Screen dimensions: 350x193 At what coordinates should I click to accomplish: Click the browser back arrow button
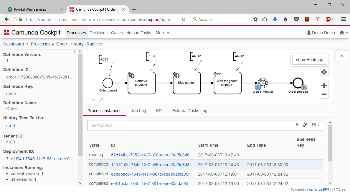coord(7,19)
